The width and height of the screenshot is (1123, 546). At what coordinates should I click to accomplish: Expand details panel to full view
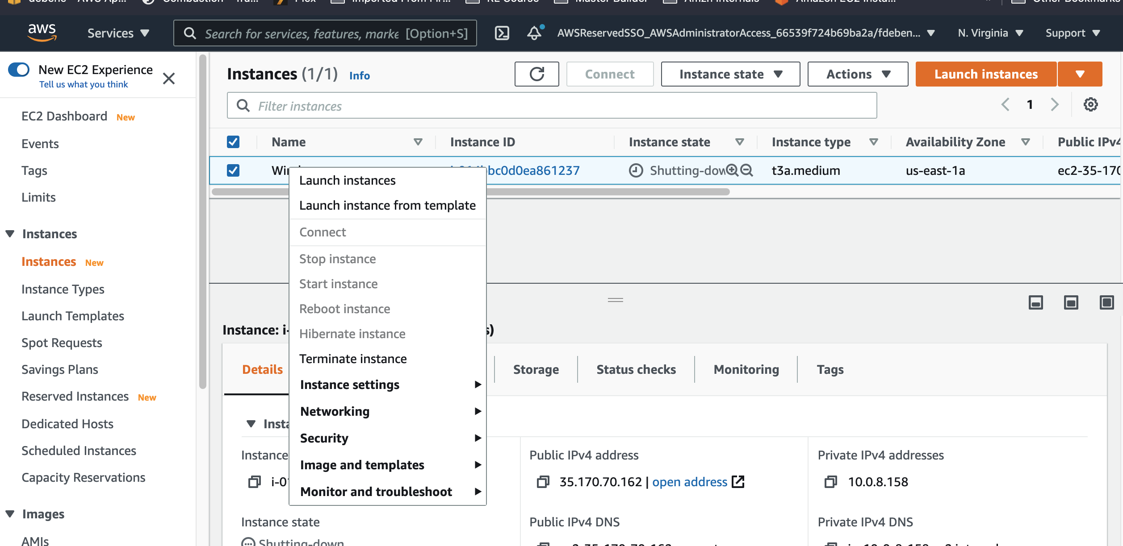tap(1106, 302)
